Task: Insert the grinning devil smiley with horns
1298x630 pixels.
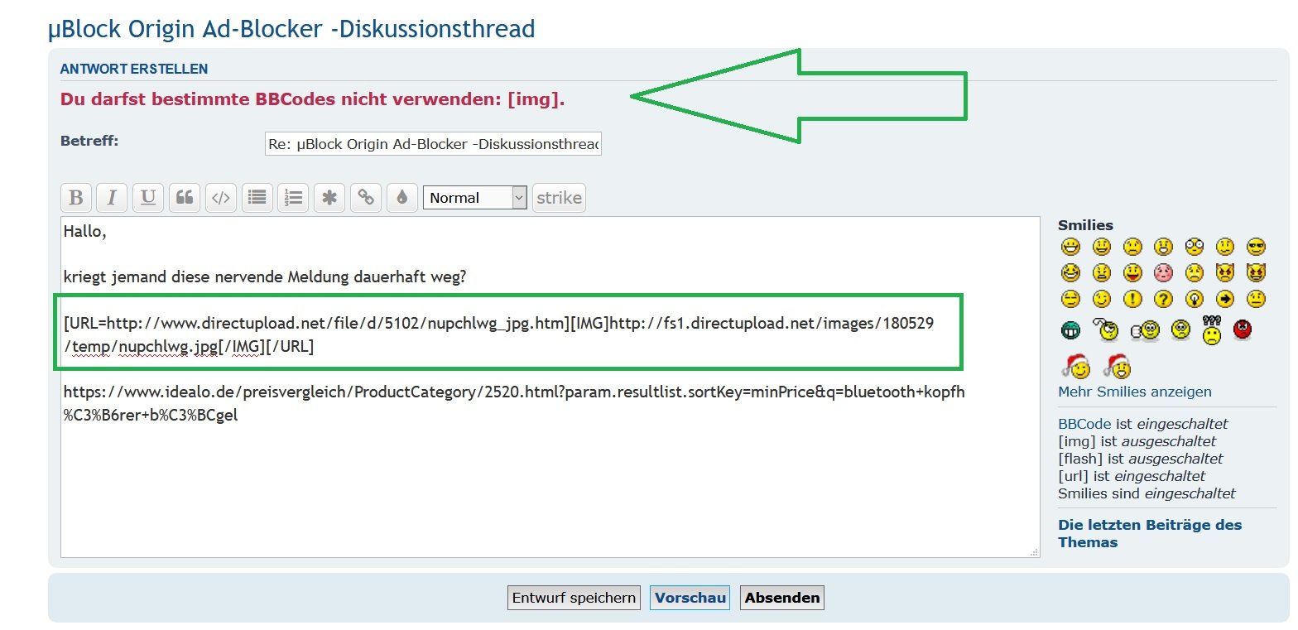Action: click(1256, 272)
